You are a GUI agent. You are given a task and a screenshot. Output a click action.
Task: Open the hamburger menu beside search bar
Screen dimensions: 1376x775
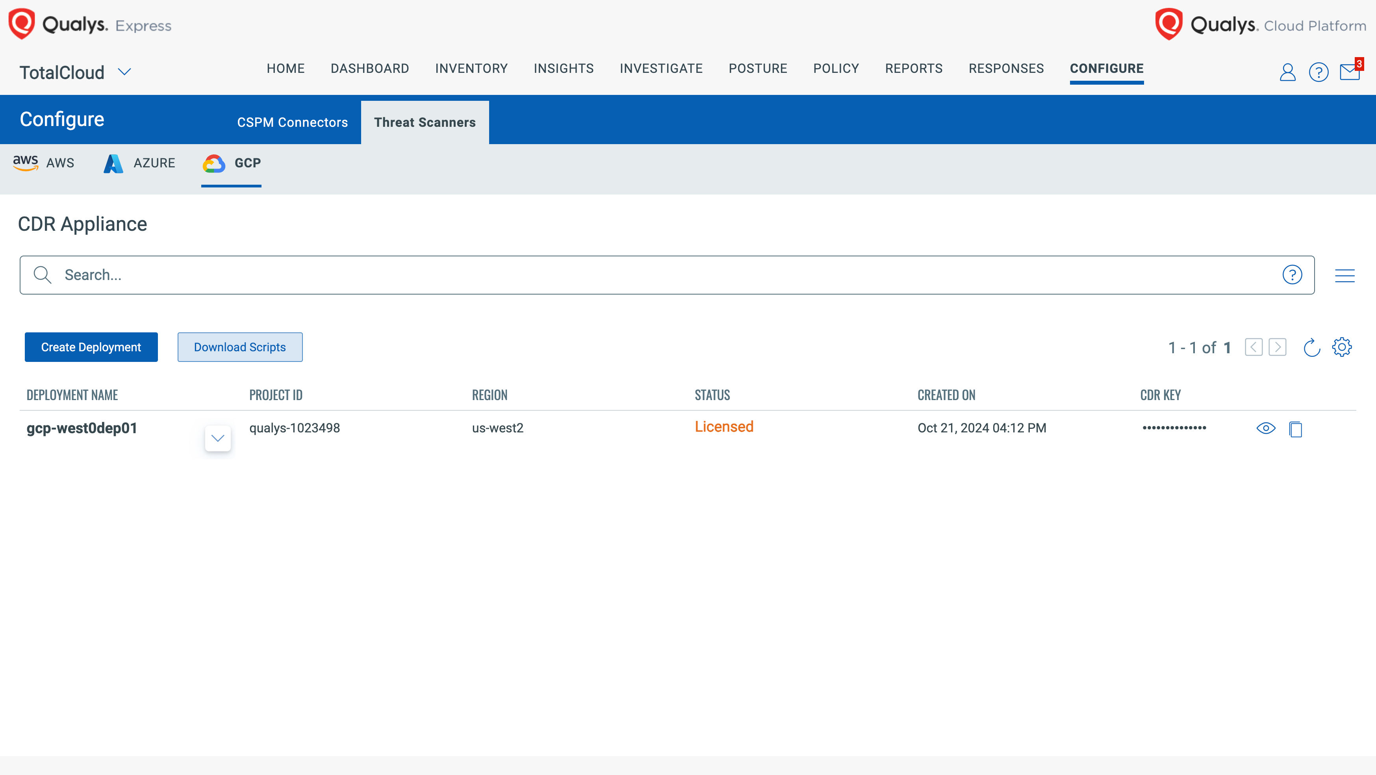pos(1344,276)
